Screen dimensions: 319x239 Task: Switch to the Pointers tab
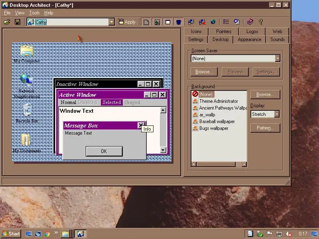(x=224, y=31)
